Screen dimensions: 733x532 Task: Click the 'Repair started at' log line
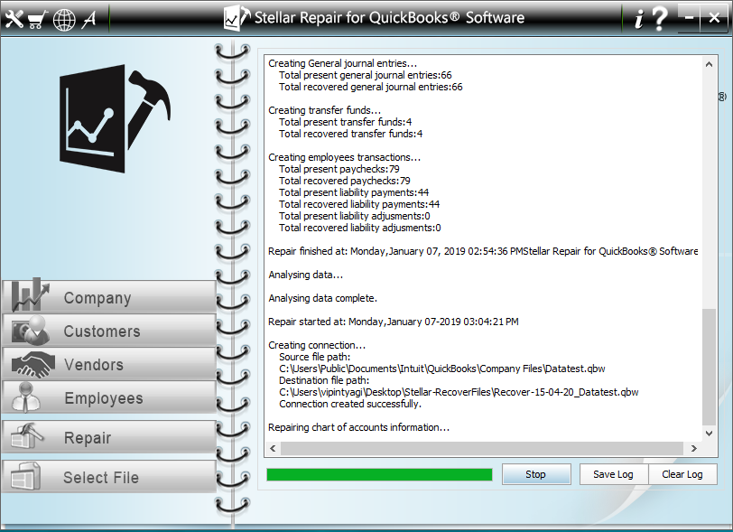(x=394, y=322)
